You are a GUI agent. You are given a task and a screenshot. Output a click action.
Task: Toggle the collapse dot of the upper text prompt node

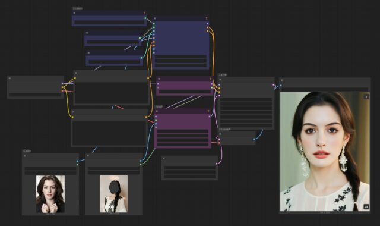[x=76, y=73]
